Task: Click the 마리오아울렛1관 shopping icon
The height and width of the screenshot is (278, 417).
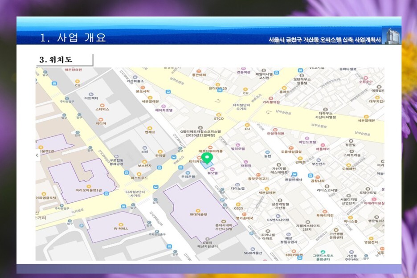Action: [x=89, y=187]
